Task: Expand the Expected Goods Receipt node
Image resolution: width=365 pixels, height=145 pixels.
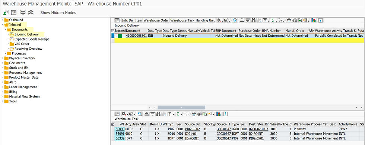Action: click(x=8, y=39)
